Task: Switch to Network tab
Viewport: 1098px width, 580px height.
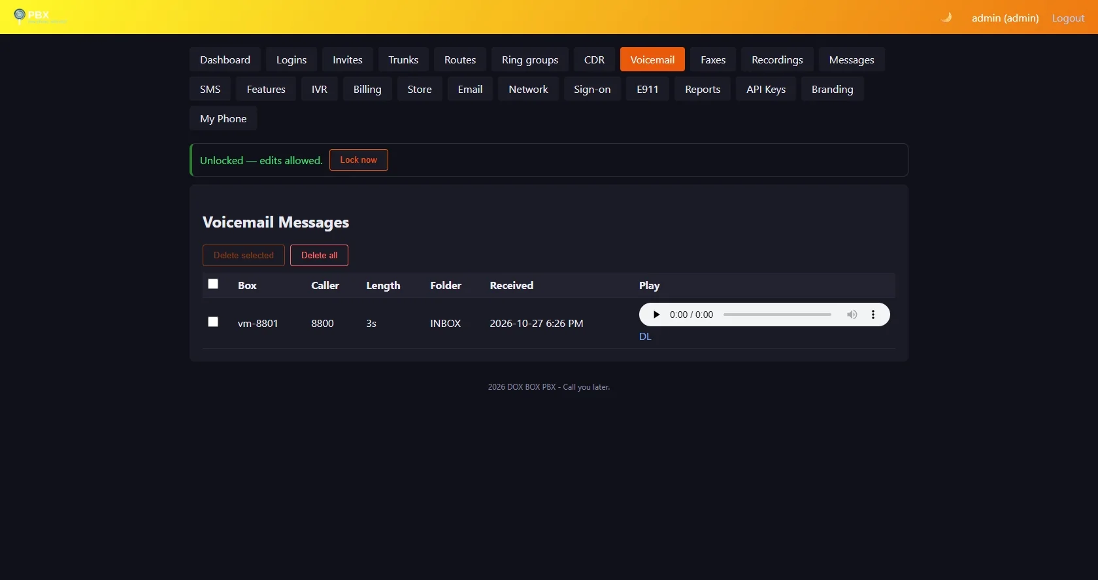Action: 529,89
